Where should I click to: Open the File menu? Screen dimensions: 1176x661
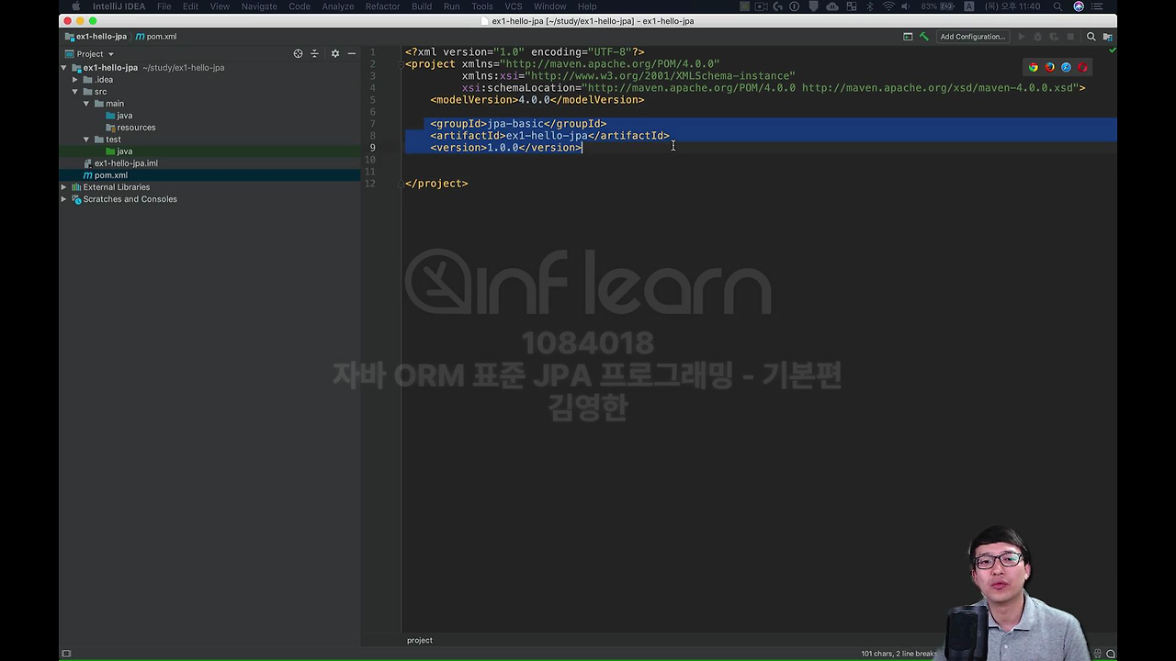(x=164, y=6)
